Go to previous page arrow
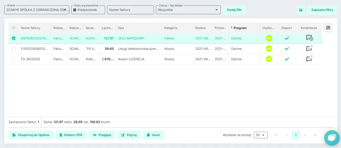The image size is (341, 148). tap(287, 135)
